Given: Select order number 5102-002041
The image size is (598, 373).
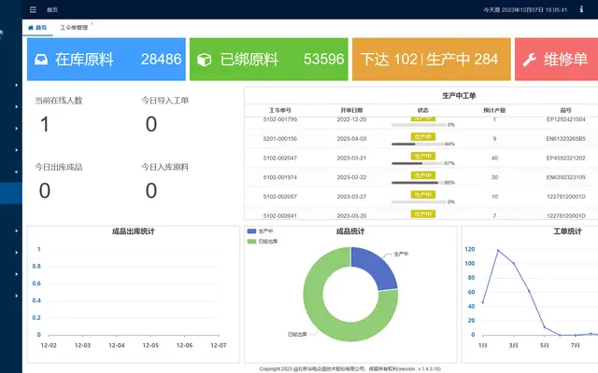Looking at the screenshot, I should click(x=280, y=215).
